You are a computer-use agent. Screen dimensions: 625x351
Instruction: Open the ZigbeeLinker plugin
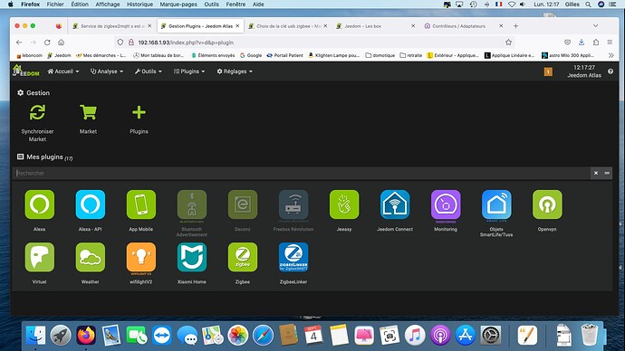pyautogui.click(x=293, y=258)
